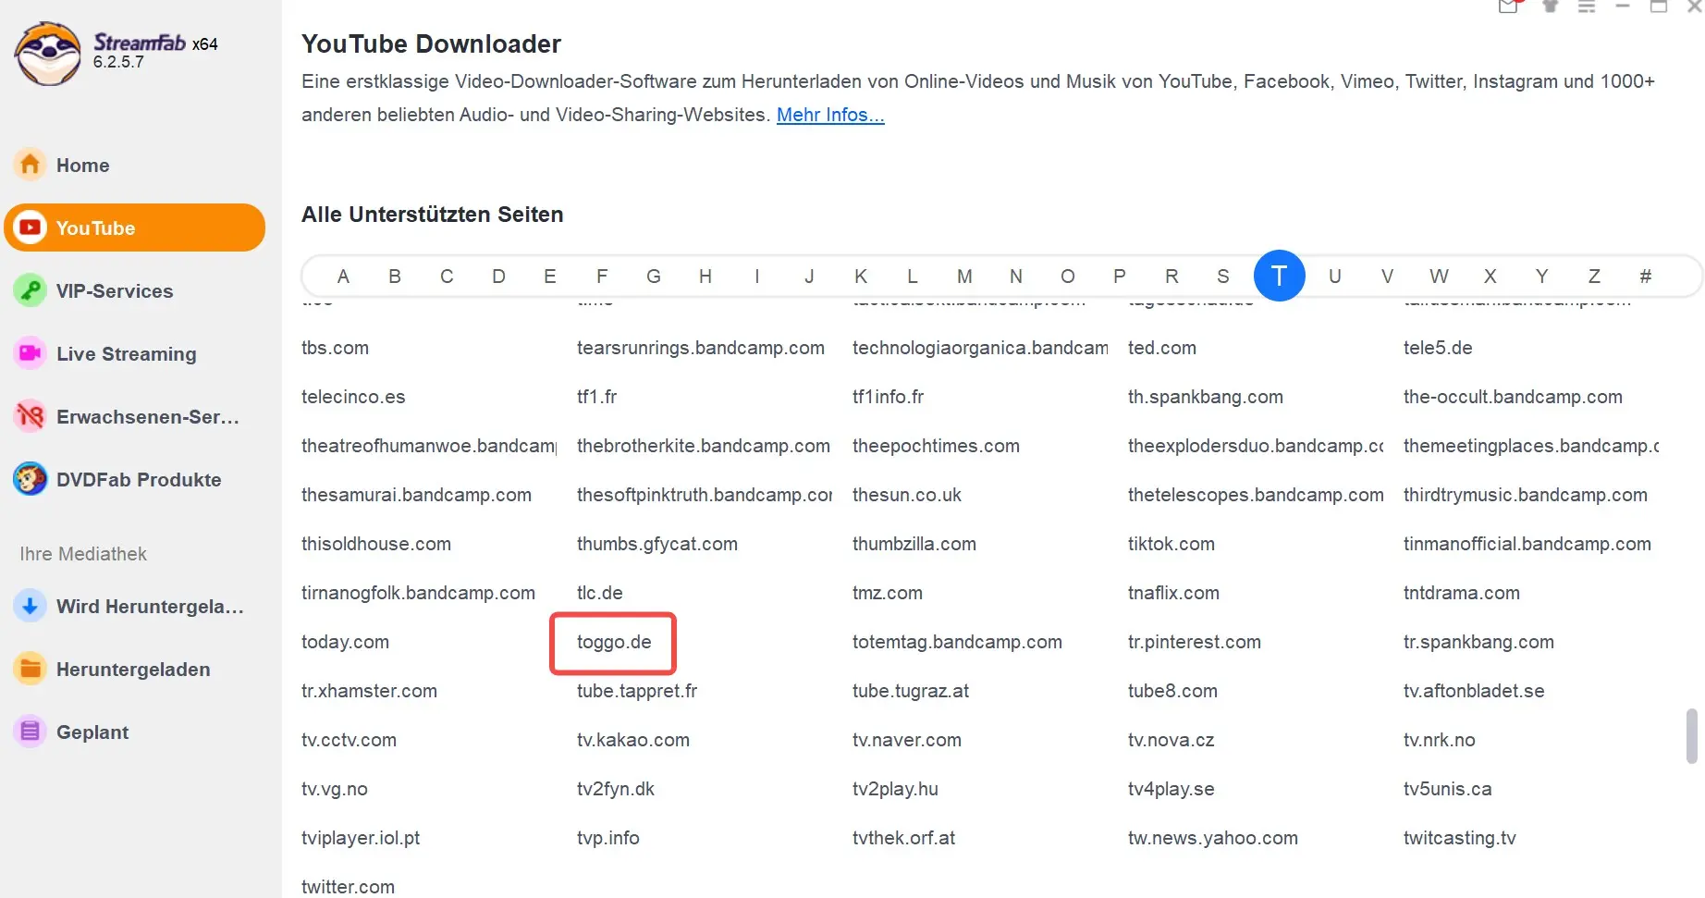Click the tf1.fr site entry
Image resolution: width=1705 pixels, height=898 pixels.
(596, 397)
